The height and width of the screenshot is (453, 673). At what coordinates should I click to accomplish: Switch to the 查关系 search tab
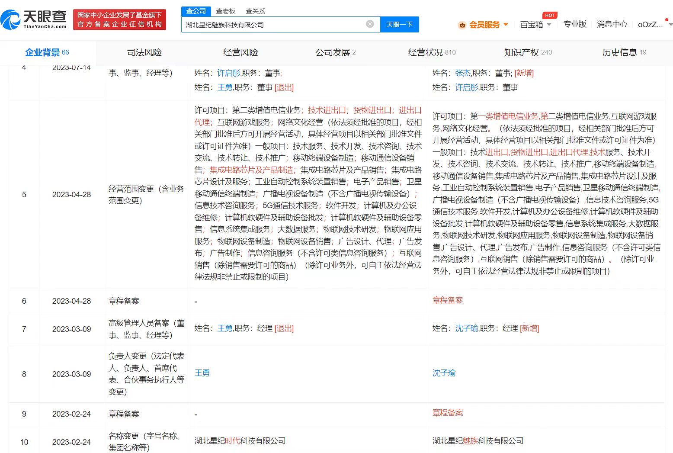(255, 11)
